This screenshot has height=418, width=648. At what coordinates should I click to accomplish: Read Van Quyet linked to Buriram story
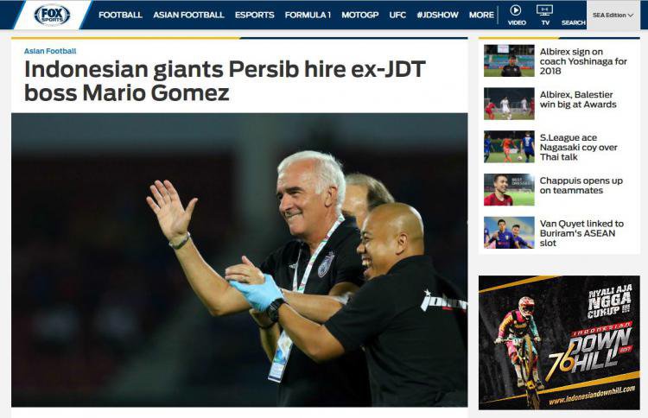click(581, 233)
